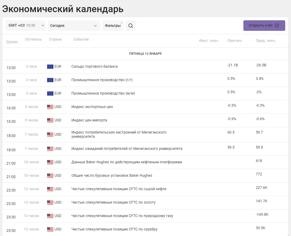Click the Страна column header

55,40
